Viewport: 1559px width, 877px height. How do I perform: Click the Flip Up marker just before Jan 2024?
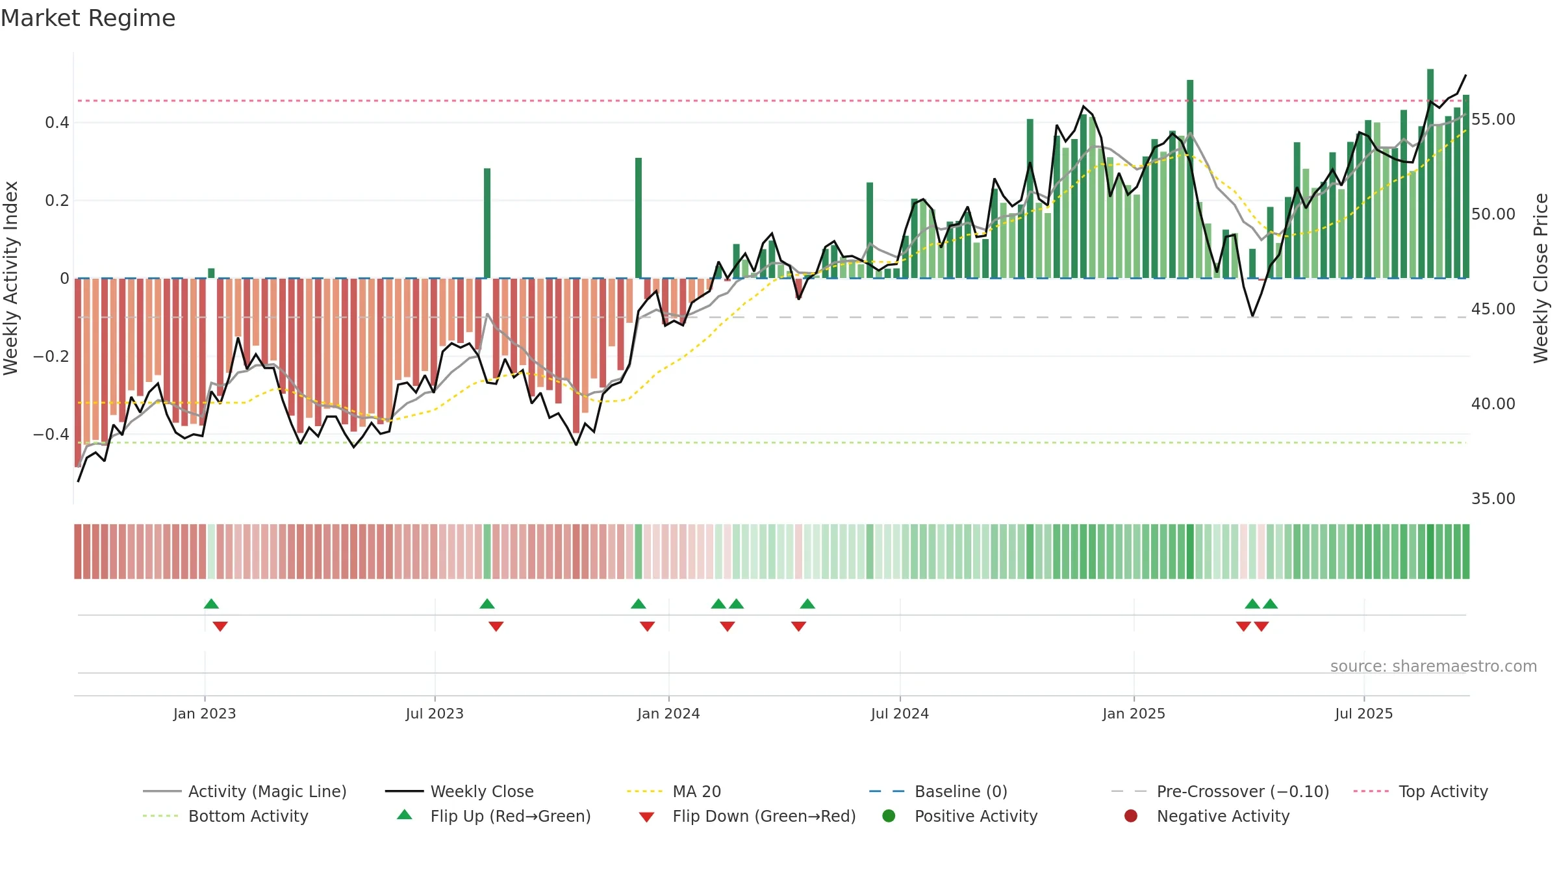639,604
